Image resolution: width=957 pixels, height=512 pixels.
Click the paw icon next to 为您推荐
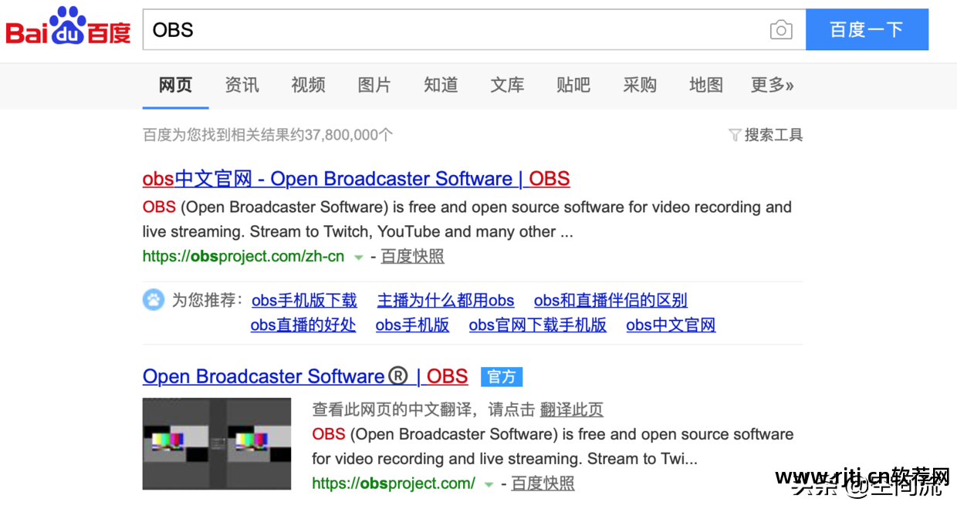154,300
